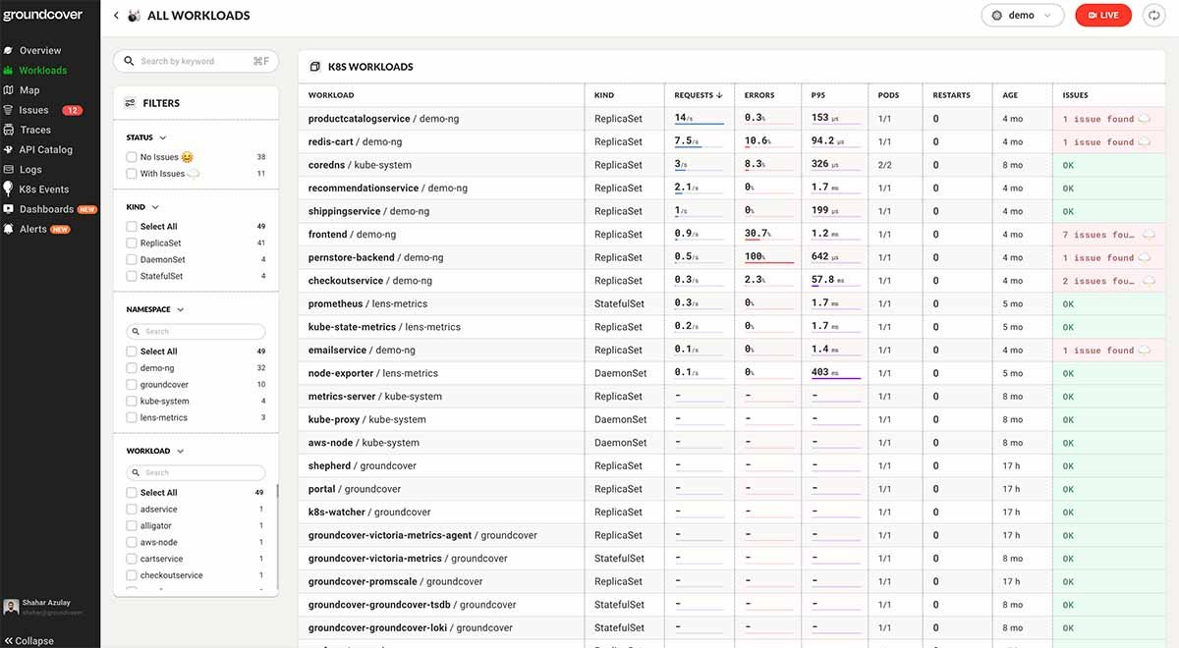The width and height of the screenshot is (1179, 648).
Task: Click the circular refresh icon
Action: click(1153, 16)
